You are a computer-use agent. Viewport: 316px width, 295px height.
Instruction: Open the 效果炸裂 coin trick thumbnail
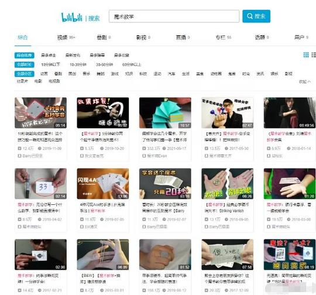[x=103, y=113]
